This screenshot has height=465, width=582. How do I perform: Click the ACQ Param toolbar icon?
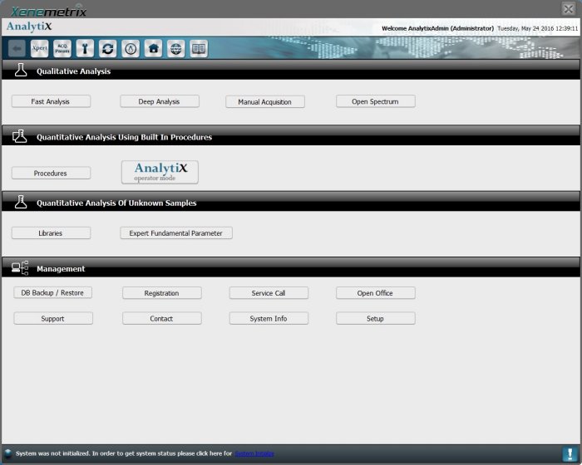click(x=62, y=49)
